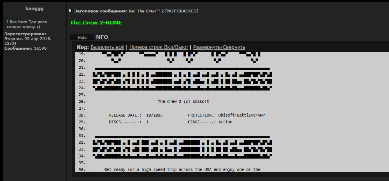The image size is (389, 181).
Task: Click line number 31 in code listing
Action: pyautogui.click(x=82, y=136)
